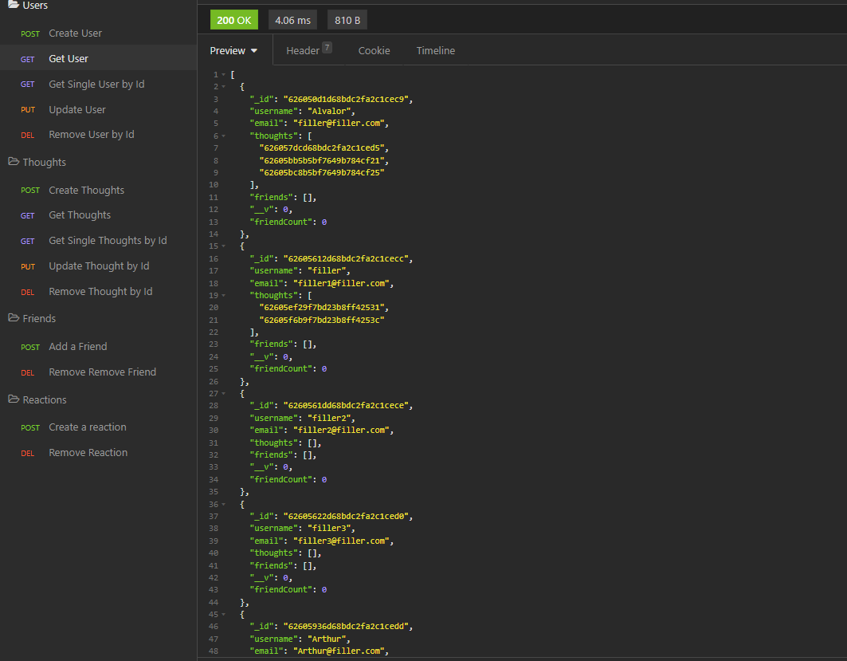
Task: Open the Create a reaction request
Action: pos(98,427)
